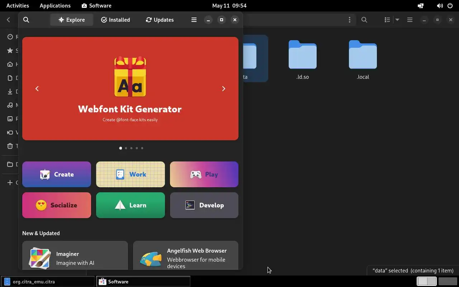Click the New & Updated heading
This screenshot has height=287, width=459.
(x=41, y=233)
